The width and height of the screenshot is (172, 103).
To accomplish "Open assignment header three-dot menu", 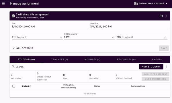I will click(x=167, y=16).
